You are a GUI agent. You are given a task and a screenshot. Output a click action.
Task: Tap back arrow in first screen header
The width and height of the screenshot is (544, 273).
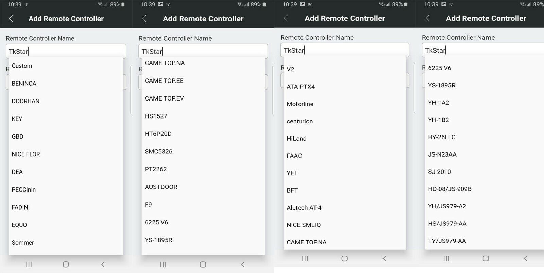11,19
